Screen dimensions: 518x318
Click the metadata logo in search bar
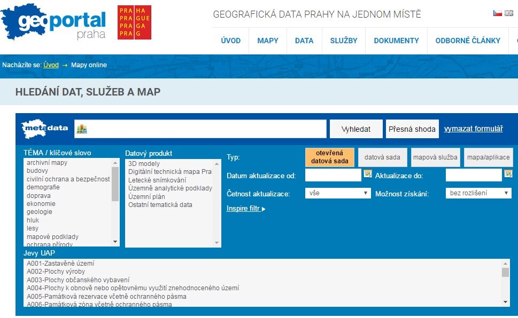pos(45,129)
